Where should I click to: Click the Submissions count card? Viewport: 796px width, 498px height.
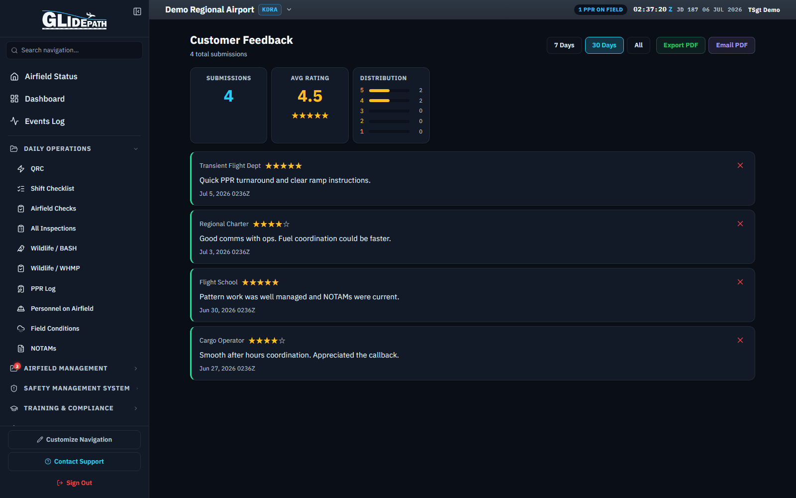click(x=228, y=105)
